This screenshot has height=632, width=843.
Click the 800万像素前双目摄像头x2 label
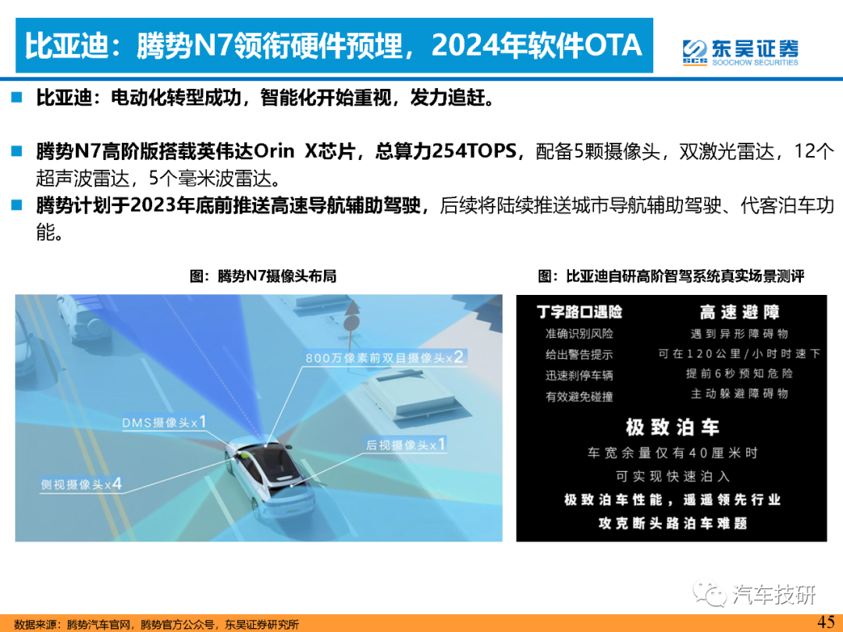(384, 357)
